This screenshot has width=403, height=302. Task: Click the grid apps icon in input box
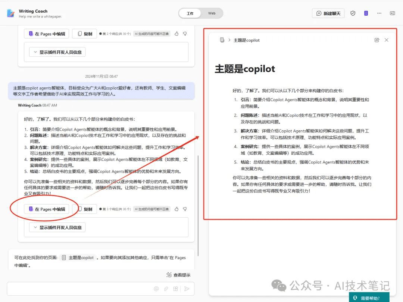[x=175, y=289]
